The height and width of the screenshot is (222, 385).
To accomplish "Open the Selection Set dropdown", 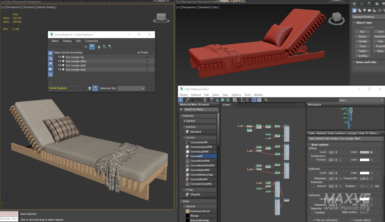I will pyautogui.click(x=131, y=88).
